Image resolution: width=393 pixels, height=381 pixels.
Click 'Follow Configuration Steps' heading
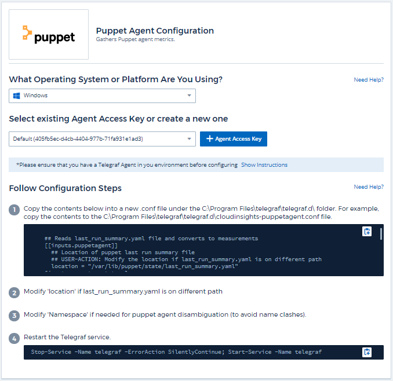[65, 188]
